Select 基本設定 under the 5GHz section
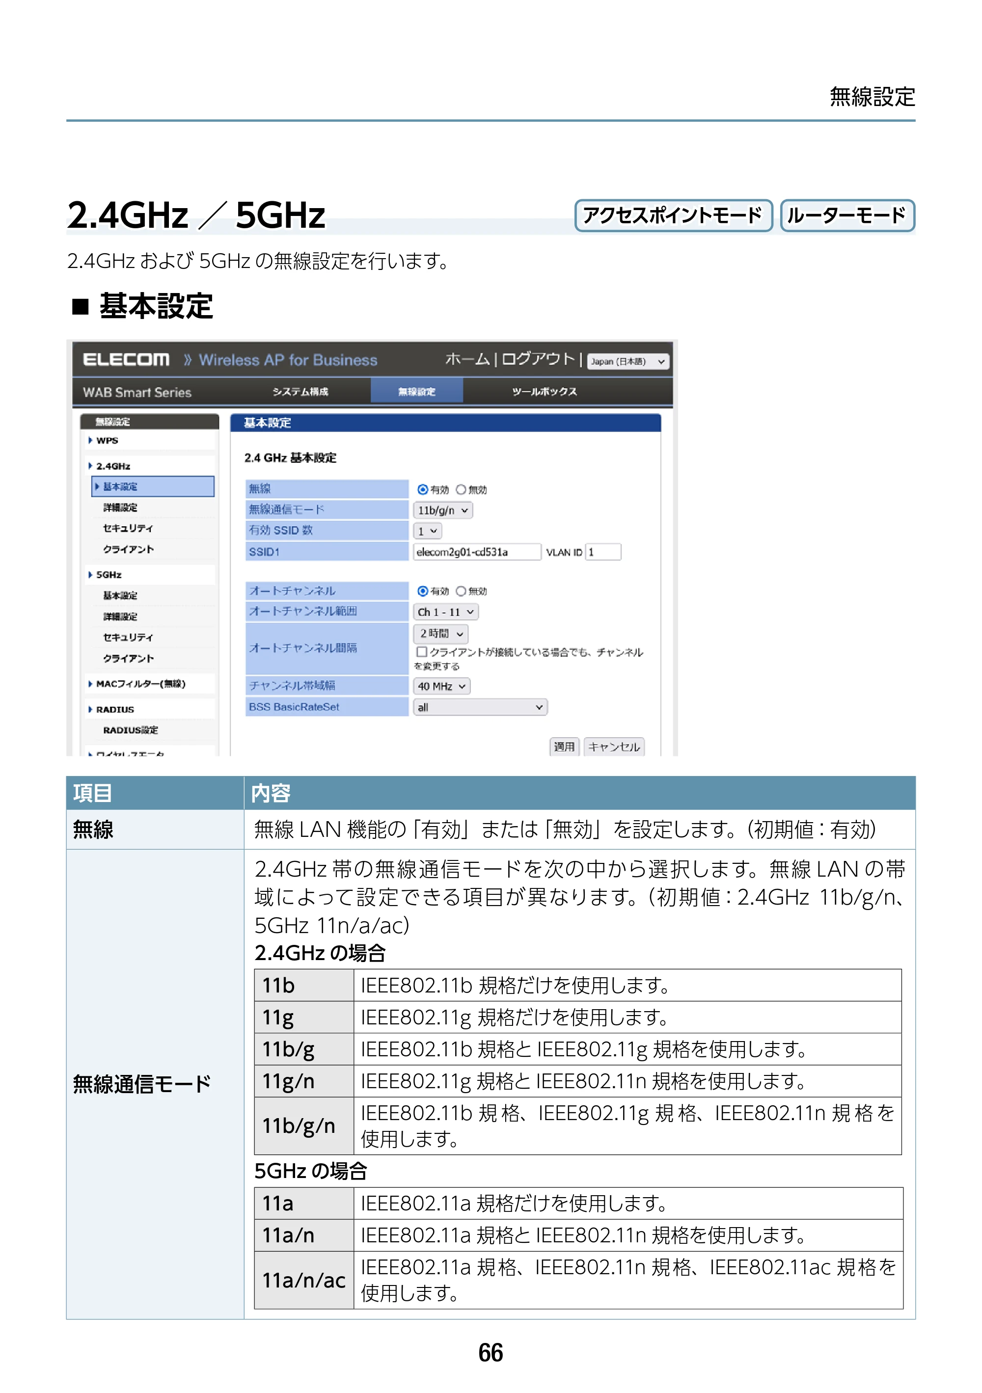Screen dimensions: 982x1393 (120, 596)
